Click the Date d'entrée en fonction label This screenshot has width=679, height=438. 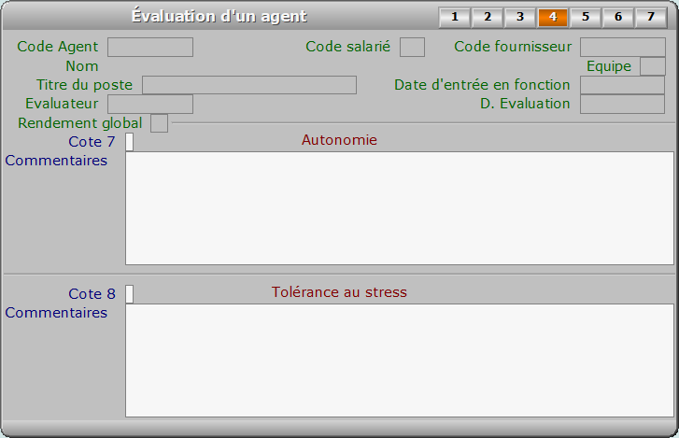482,85
